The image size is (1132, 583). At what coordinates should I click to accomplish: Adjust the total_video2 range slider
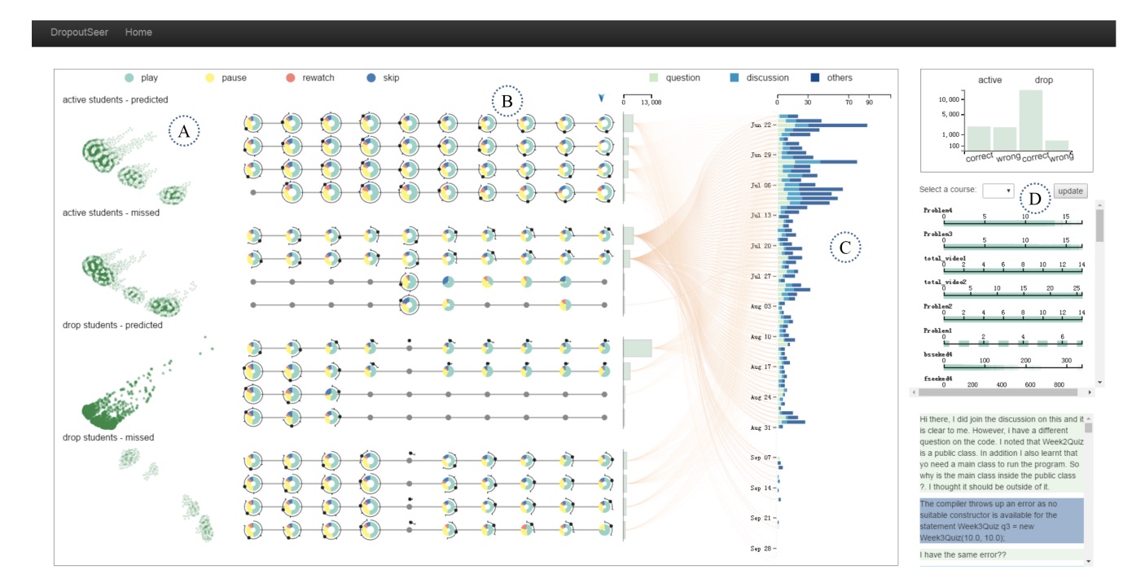(x=1012, y=294)
